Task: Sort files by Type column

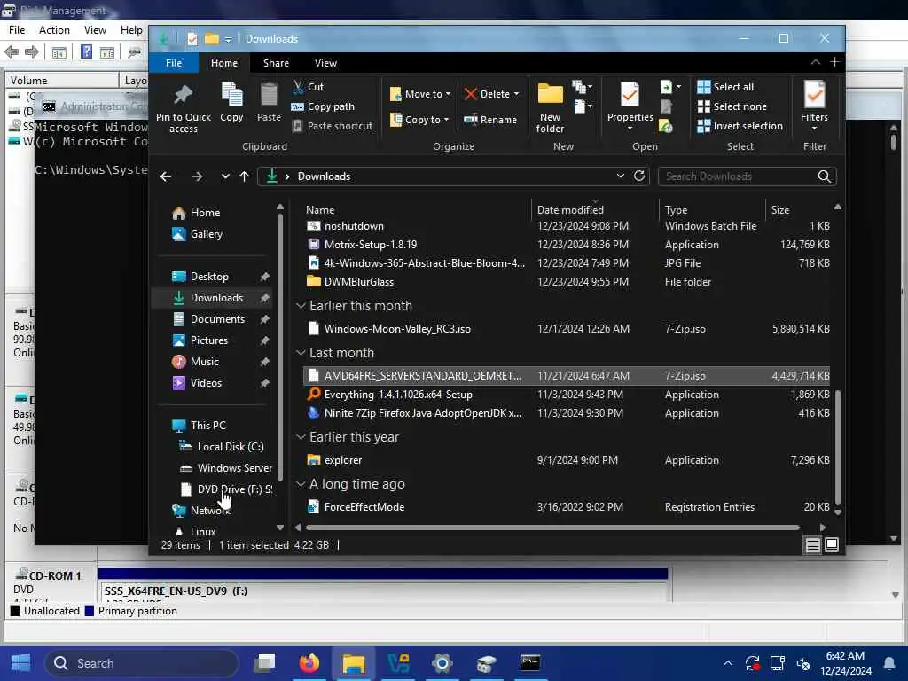Action: click(x=712, y=209)
